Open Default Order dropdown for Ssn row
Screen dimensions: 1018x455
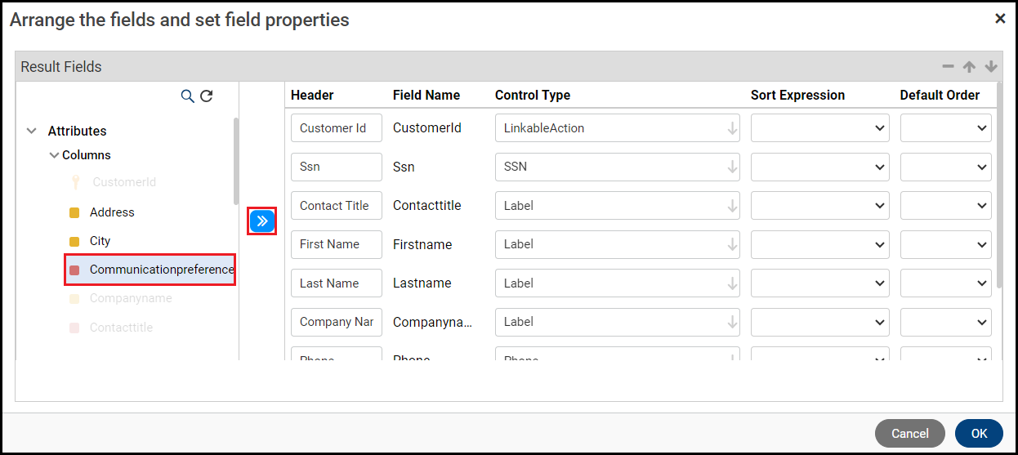946,167
